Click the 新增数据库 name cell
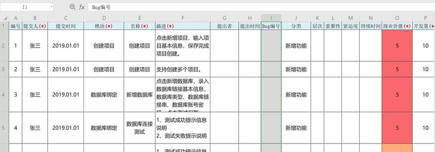 pos(140,95)
